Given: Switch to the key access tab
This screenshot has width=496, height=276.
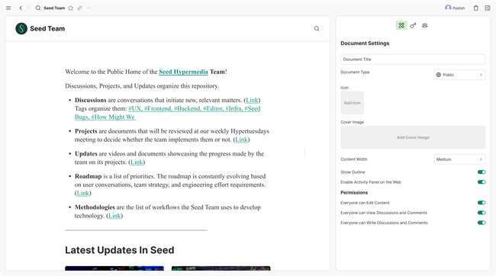Looking at the screenshot, I should pyautogui.click(x=413, y=25).
